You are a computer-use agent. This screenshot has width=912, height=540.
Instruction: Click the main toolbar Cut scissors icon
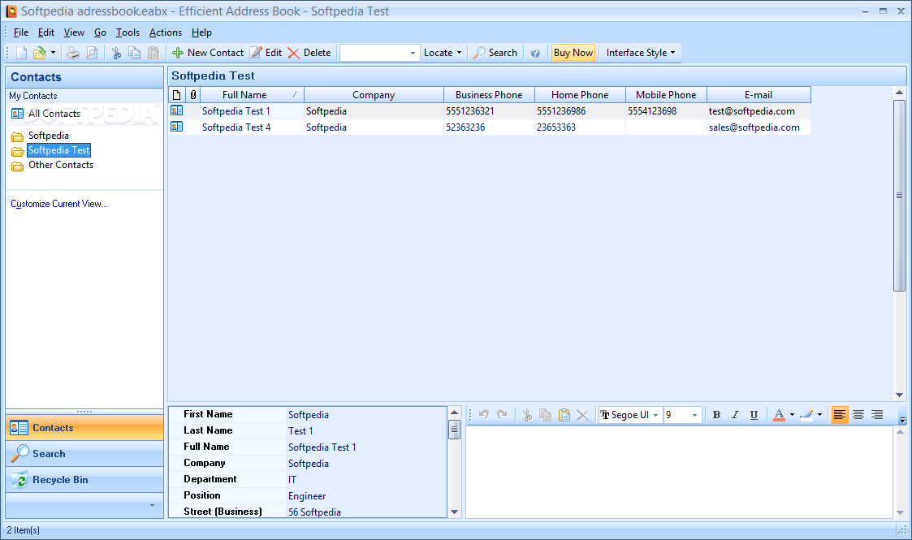(x=116, y=53)
